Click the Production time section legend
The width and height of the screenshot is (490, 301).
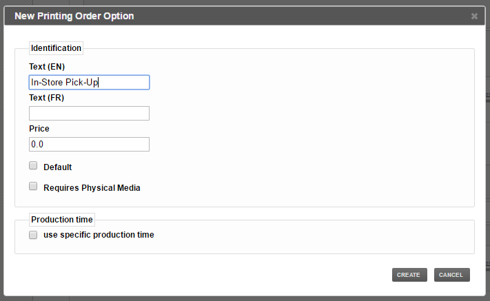62,220
